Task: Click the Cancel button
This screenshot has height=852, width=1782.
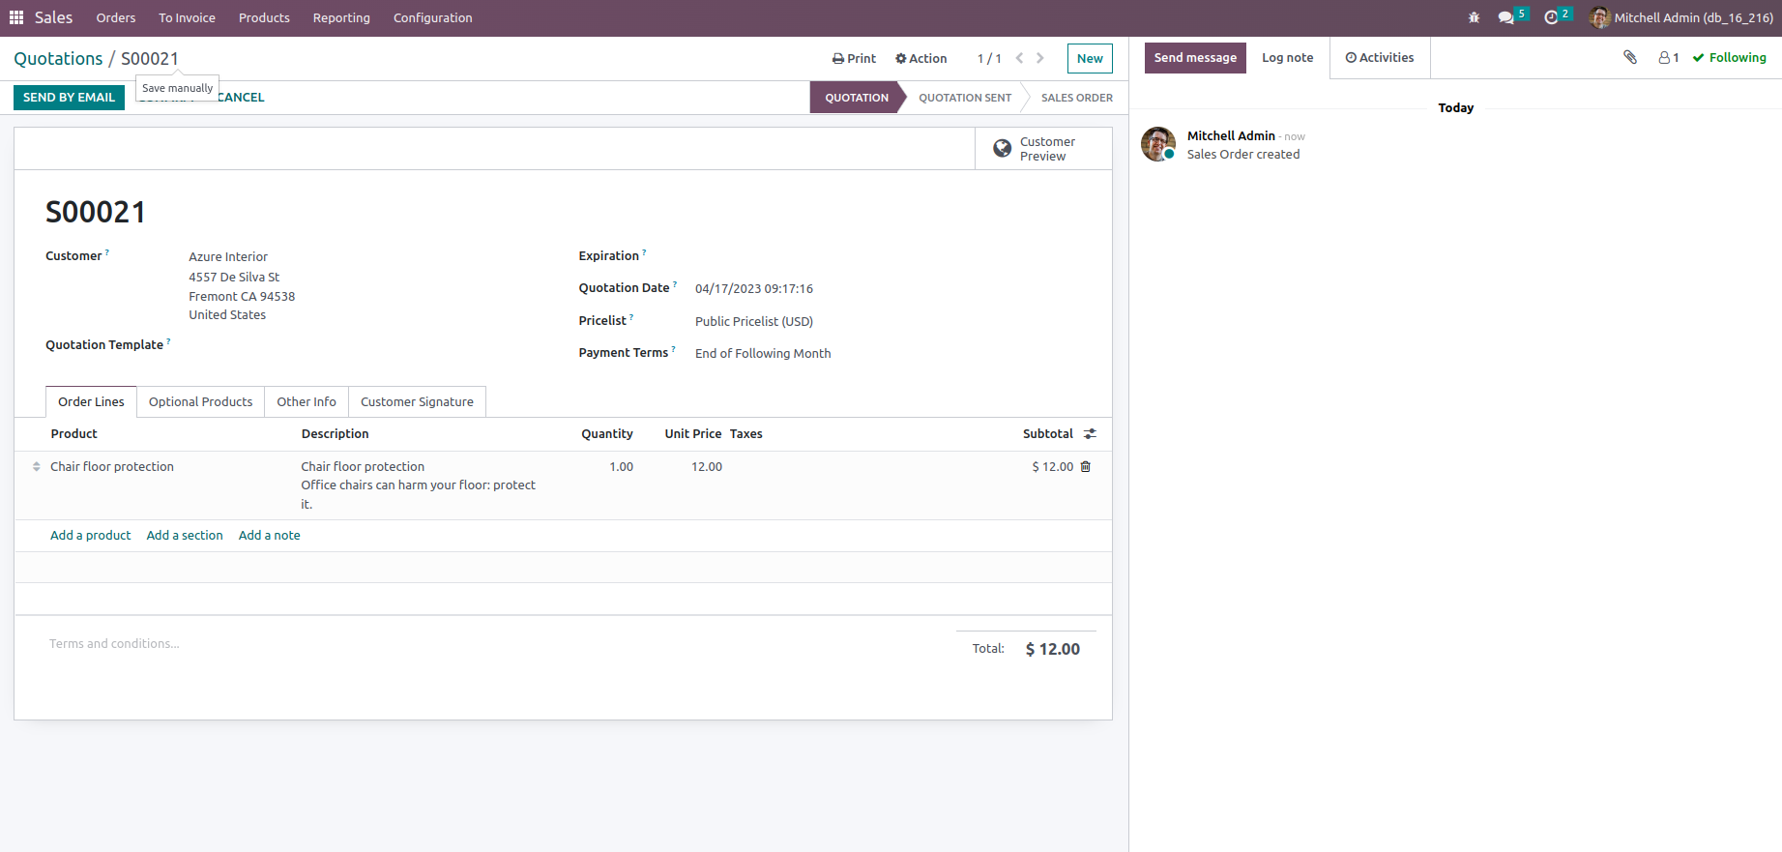Action: pyautogui.click(x=241, y=98)
